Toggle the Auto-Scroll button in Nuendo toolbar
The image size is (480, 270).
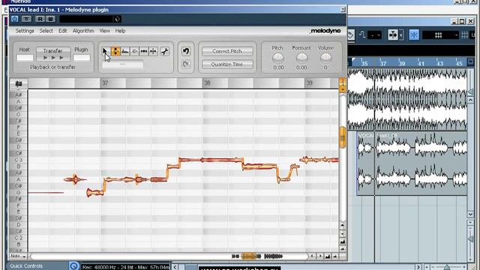(x=393, y=35)
